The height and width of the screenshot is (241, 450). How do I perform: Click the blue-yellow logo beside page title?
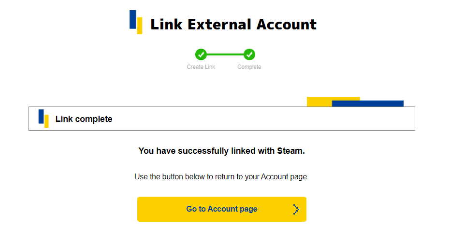[136, 22]
